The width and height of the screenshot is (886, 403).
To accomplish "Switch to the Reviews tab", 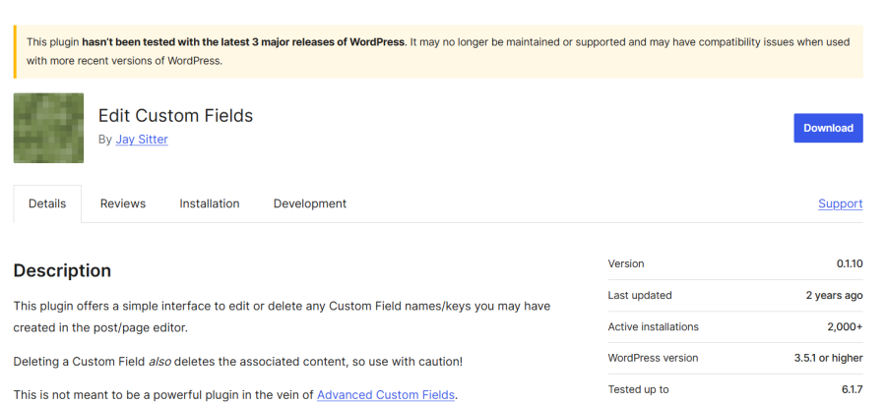I will coord(123,203).
